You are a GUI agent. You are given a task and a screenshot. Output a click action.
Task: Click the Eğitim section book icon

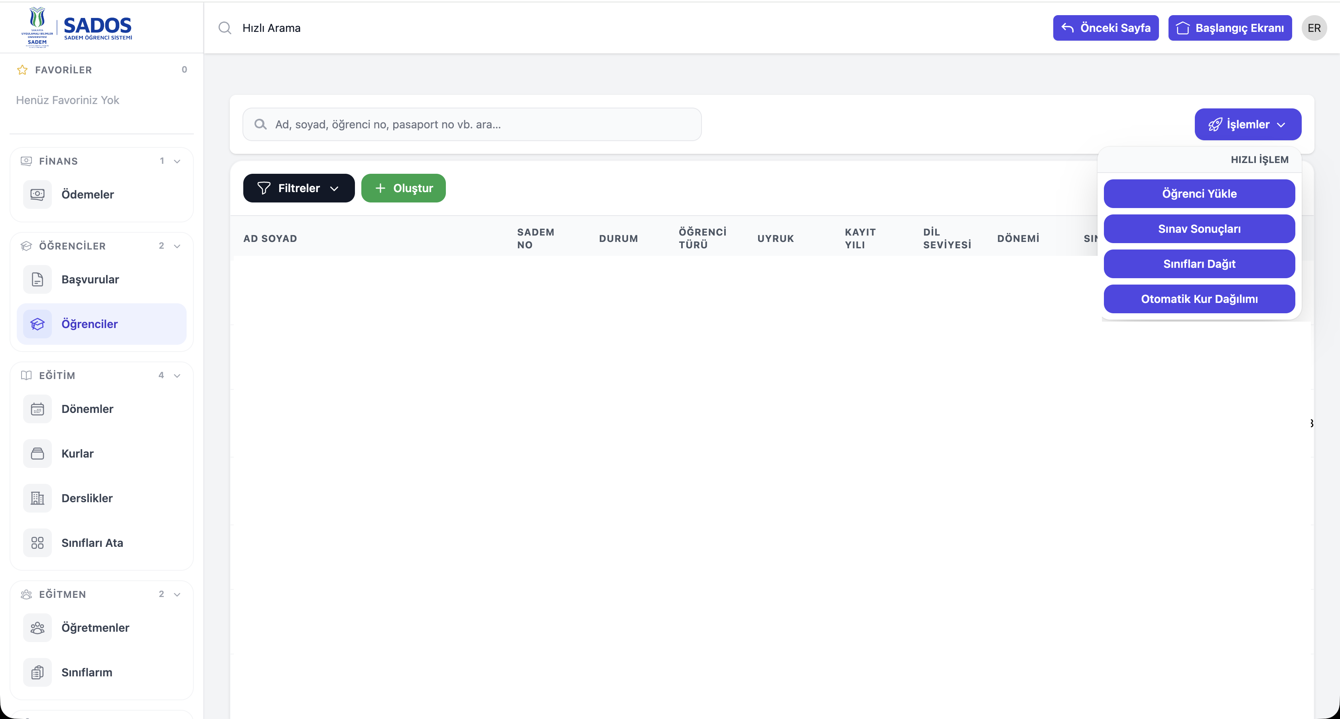tap(26, 375)
